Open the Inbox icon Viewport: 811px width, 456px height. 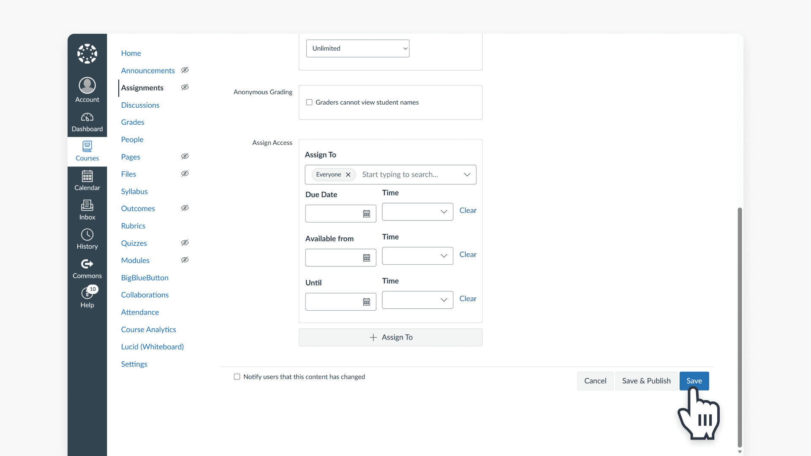point(87,209)
